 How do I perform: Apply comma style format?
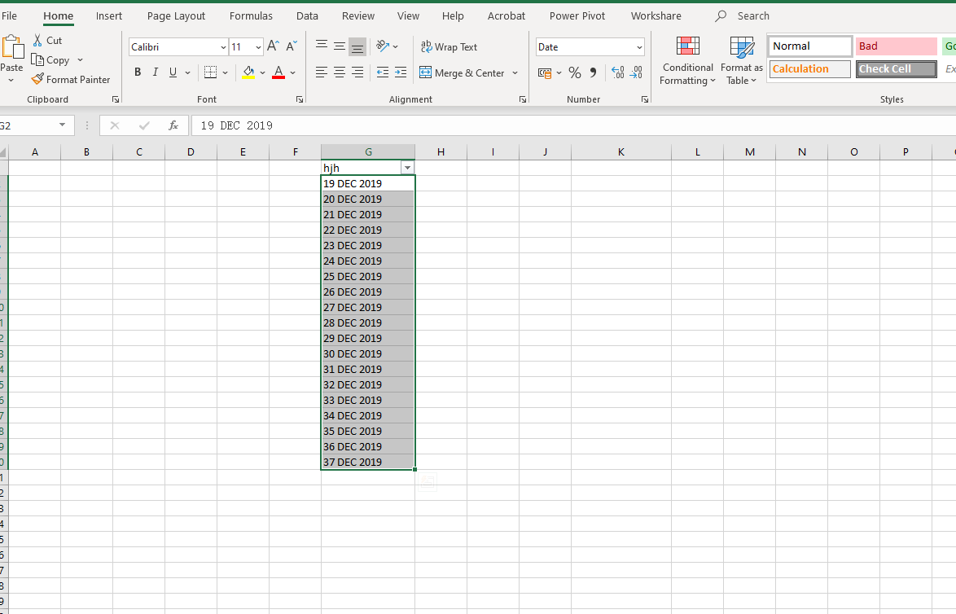[593, 73]
